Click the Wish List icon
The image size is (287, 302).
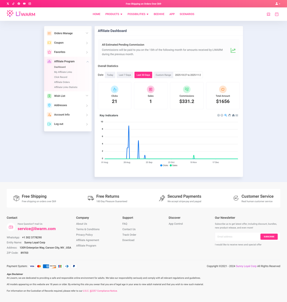point(49,96)
